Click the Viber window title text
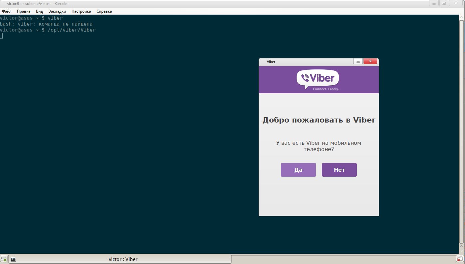 point(271,62)
